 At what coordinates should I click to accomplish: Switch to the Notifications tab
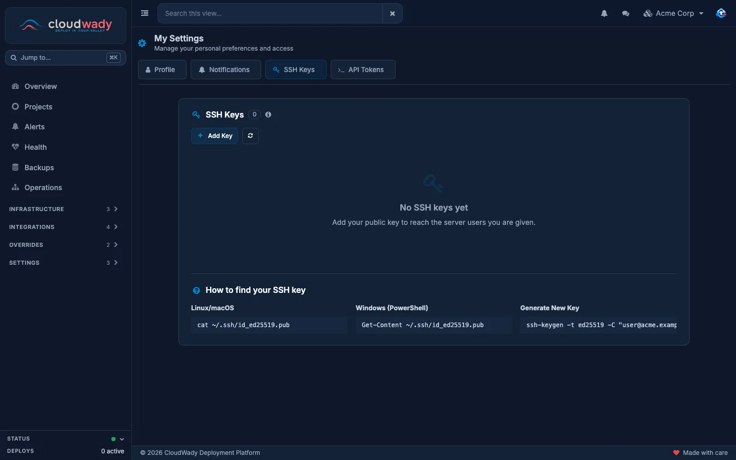[226, 70]
